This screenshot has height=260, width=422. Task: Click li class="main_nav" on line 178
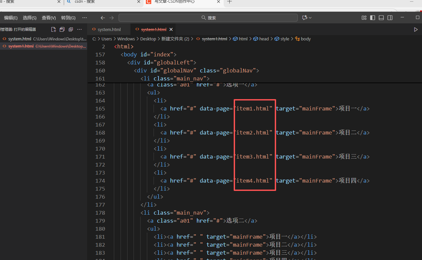pos(175,213)
